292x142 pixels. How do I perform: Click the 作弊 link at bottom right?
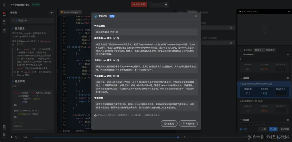tap(244, 129)
